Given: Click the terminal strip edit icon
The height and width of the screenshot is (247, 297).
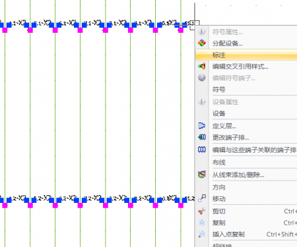Looking at the screenshot, I should point(202,150).
